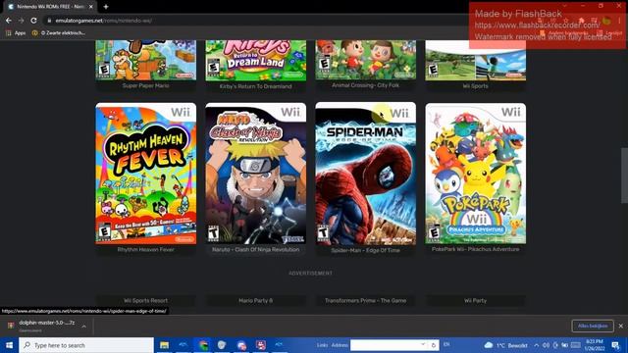This screenshot has width=628, height=353.
Task: Open the Windows Start menu
Action: tap(9, 345)
